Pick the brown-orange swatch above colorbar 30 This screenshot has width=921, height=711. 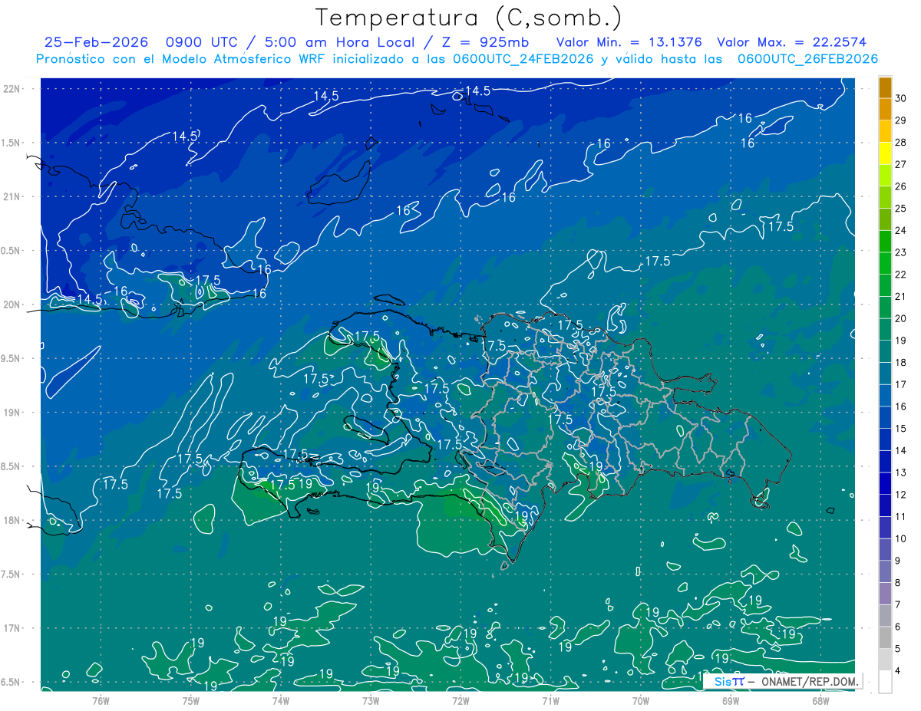point(885,87)
